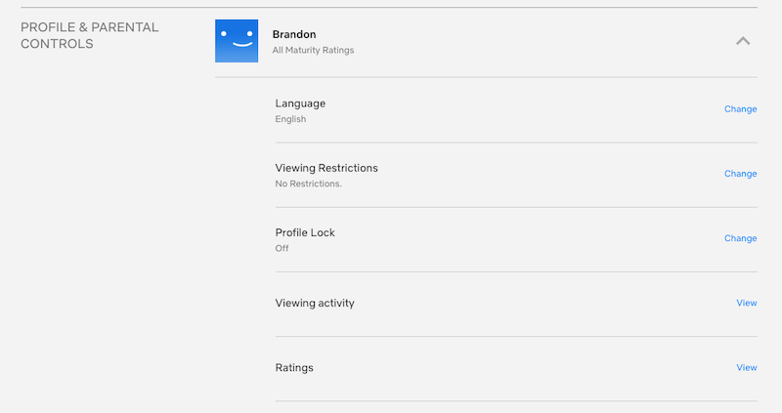The image size is (782, 413).
Task: Click Brandon's blue smiley avatar
Action: pos(237,41)
